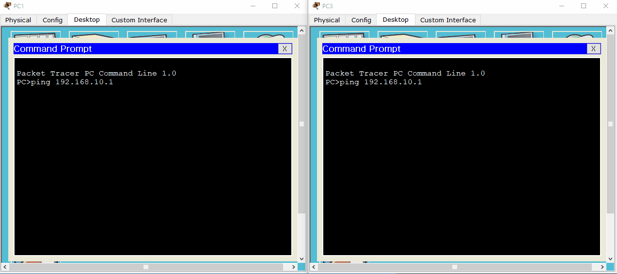Click the PC3 scroll left arrow
Image resolution: width=617 pixels, height=274 pixels.
point(314,267)
